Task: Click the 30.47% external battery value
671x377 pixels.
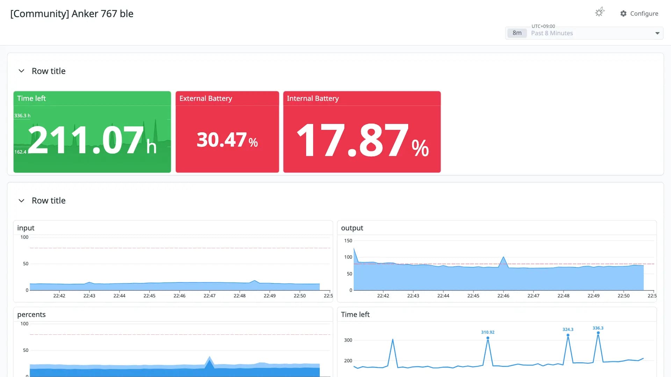Action: (227, 140)
